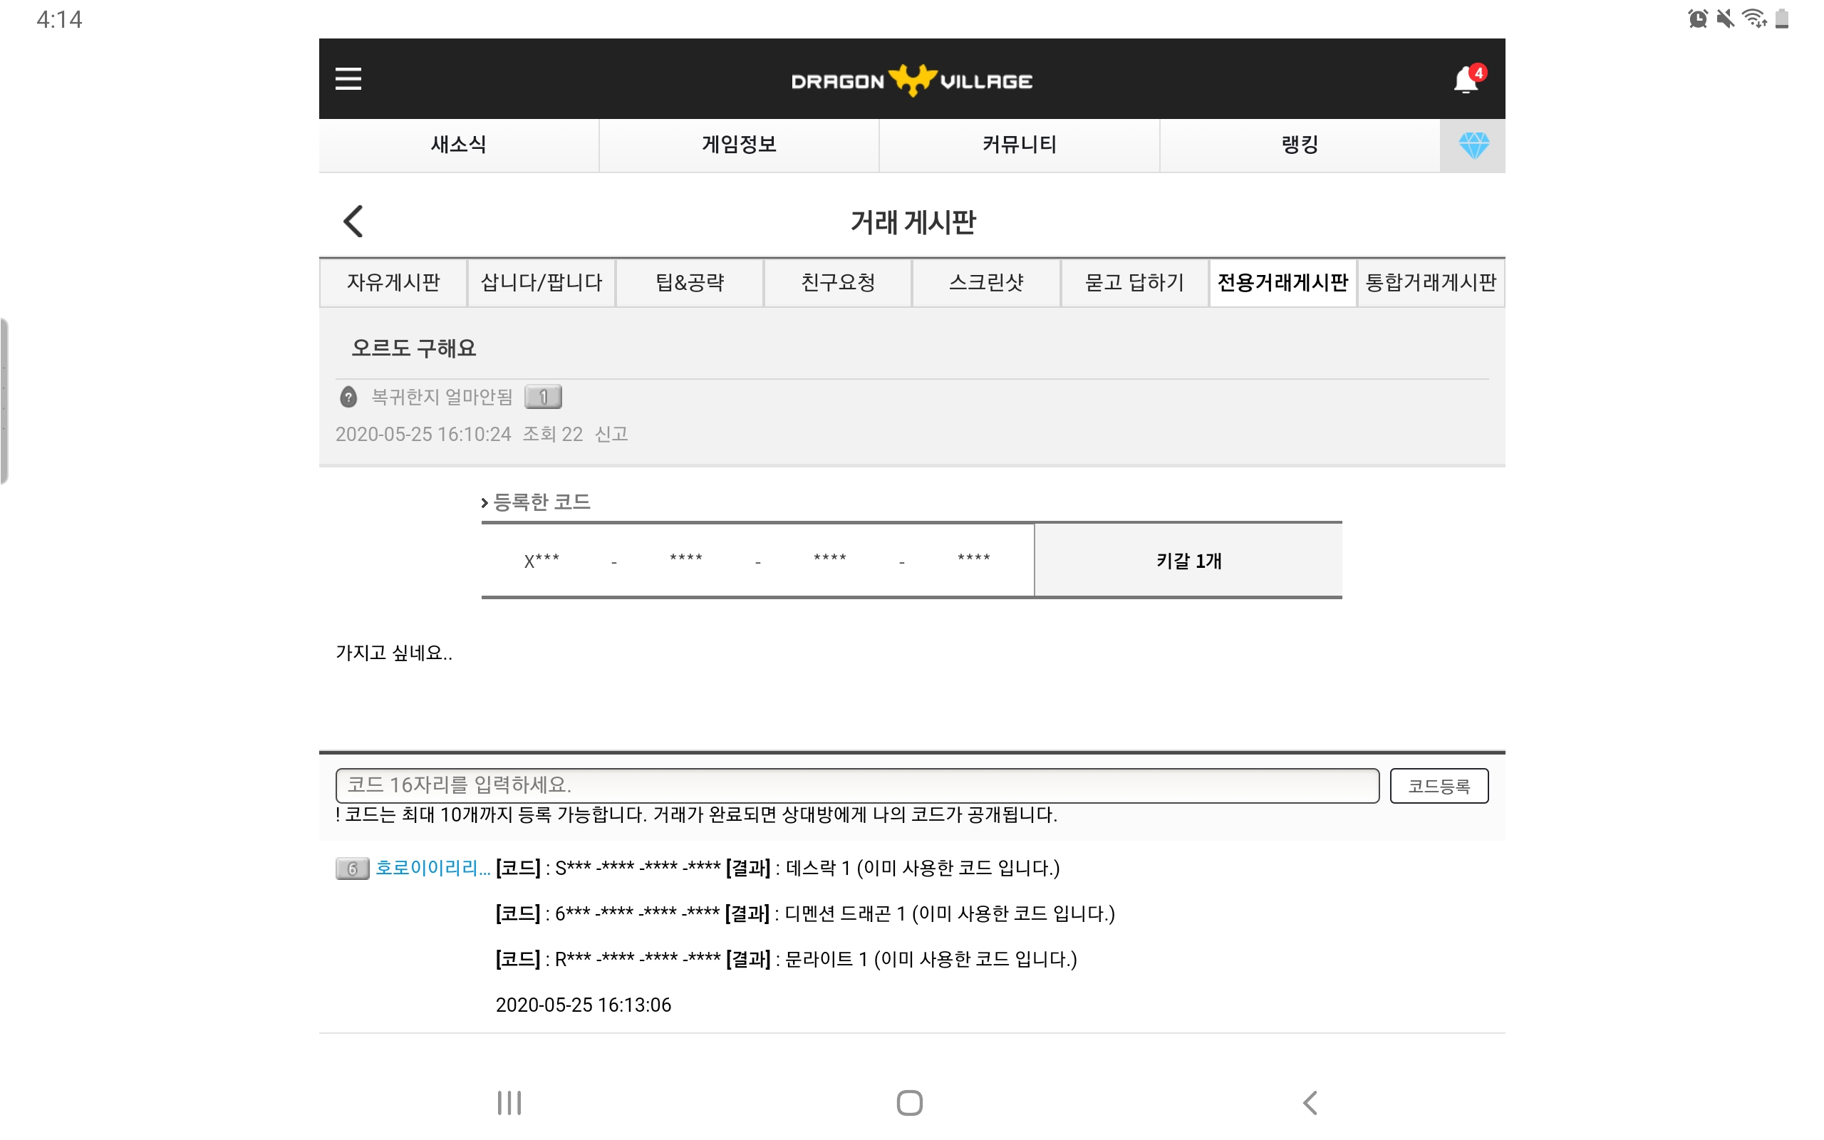1824x1140 pixels.
Task: Tap Android home button
Action: (910, 1102)
